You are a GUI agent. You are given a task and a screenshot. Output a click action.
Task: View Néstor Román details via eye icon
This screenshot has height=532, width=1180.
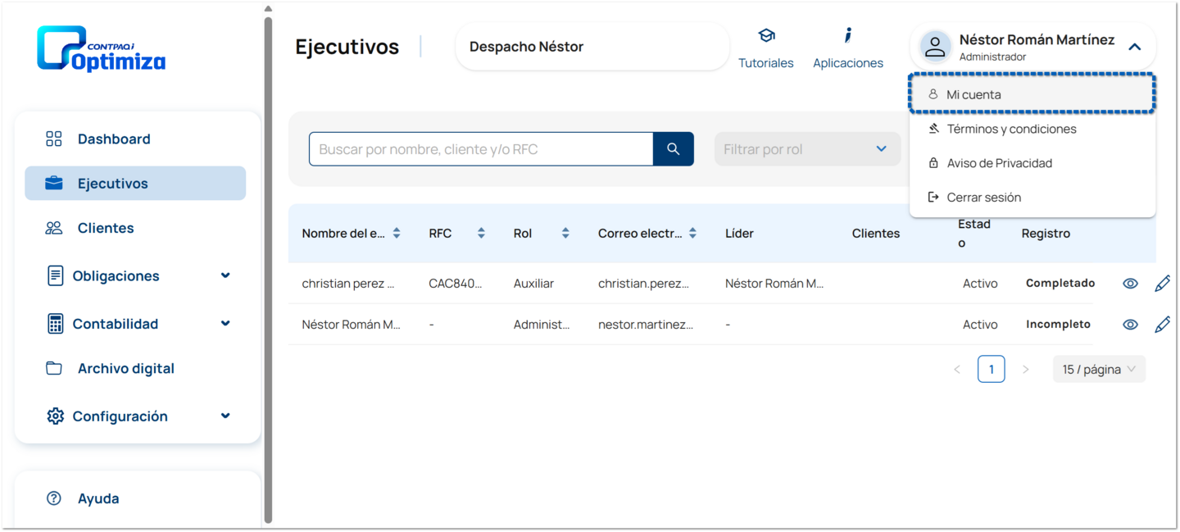(1130, 325)
